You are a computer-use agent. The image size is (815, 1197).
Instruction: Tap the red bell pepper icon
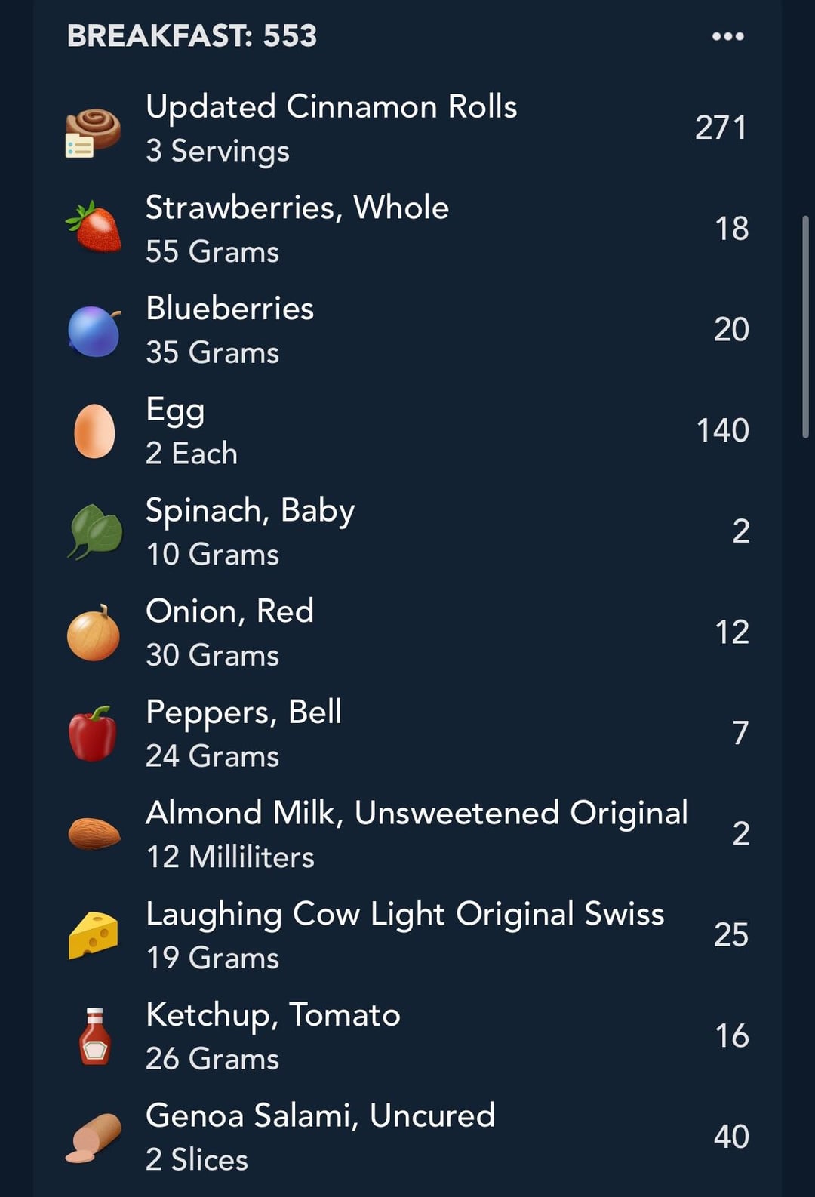point(93,734)
